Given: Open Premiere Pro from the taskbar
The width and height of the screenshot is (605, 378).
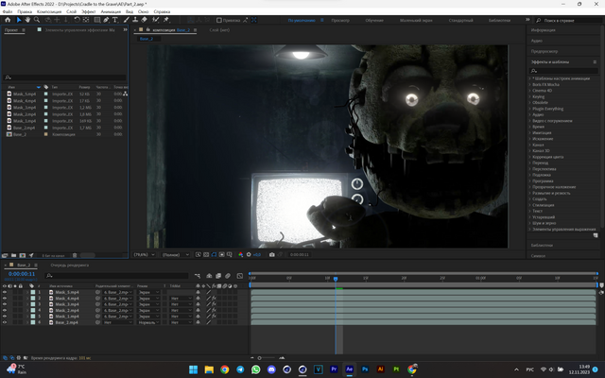Looking at the screenshot, I should click(335, 369).
